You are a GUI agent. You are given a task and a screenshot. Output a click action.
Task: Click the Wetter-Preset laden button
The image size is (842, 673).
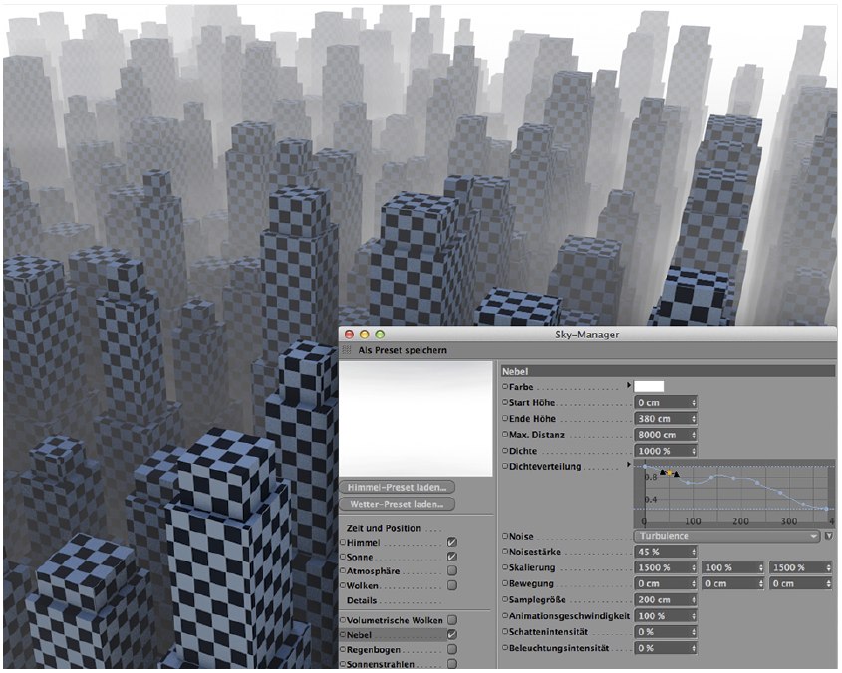[398, 504]
